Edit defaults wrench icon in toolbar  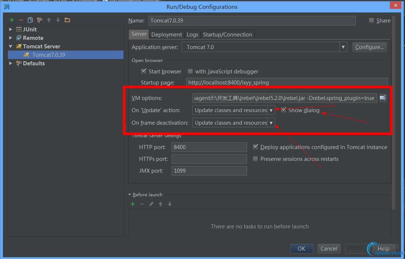(x=40, y=20)
